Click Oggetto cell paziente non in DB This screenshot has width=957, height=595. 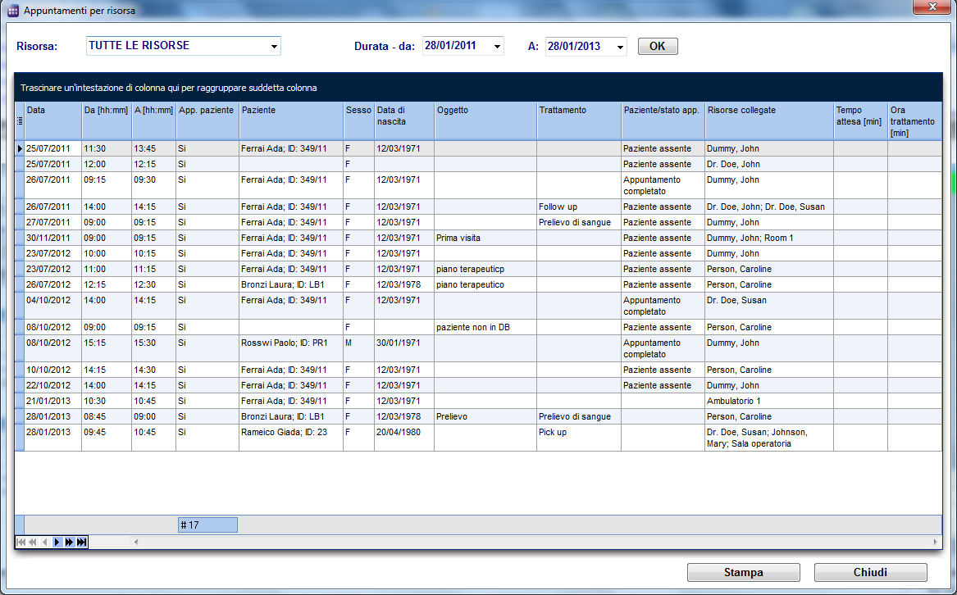pyautogui.click(x=485, y=327)
